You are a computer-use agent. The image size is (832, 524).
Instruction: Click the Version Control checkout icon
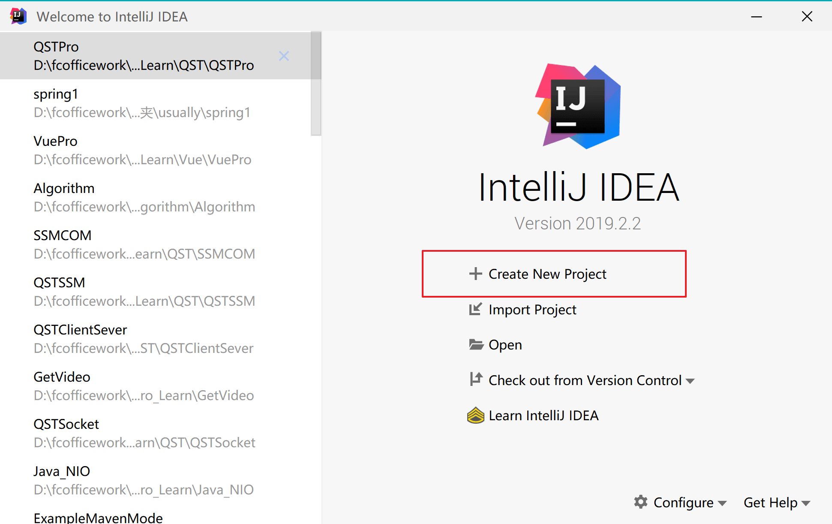click(476, 379)
